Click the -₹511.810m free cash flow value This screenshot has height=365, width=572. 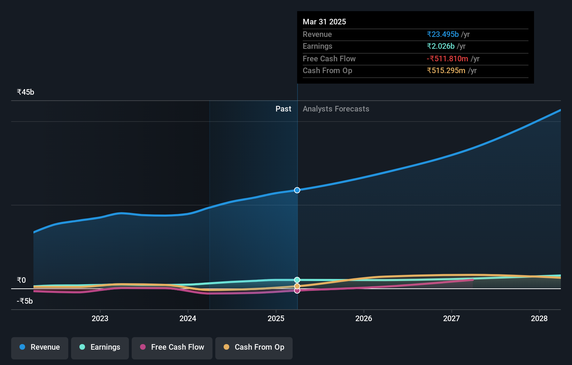click(447, 59)
